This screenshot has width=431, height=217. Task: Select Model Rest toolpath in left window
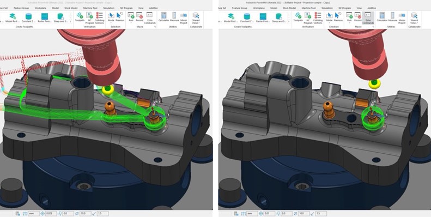coord(13,17)
